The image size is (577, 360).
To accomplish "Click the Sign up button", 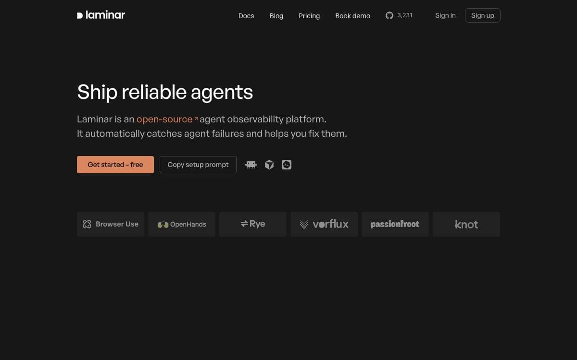I will pyautogui.click(x=483, y=15).
